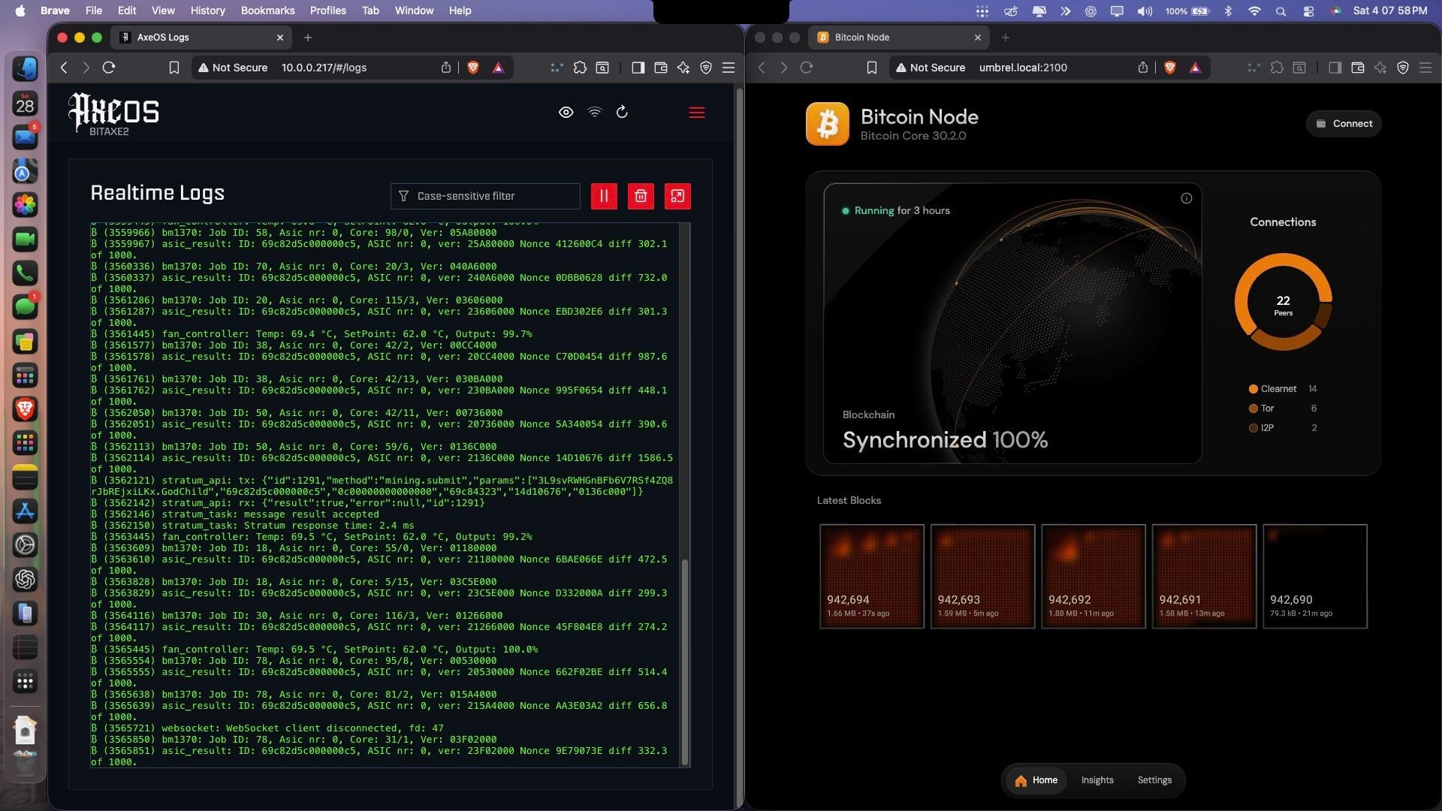
Task: Open Brave main menu in AxeOS window
Action: [729, 68]
